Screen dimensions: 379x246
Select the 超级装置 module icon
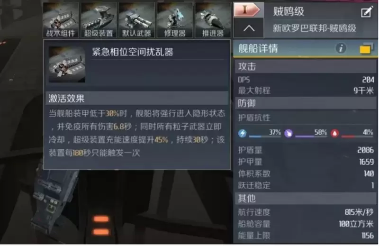[99, 20]
